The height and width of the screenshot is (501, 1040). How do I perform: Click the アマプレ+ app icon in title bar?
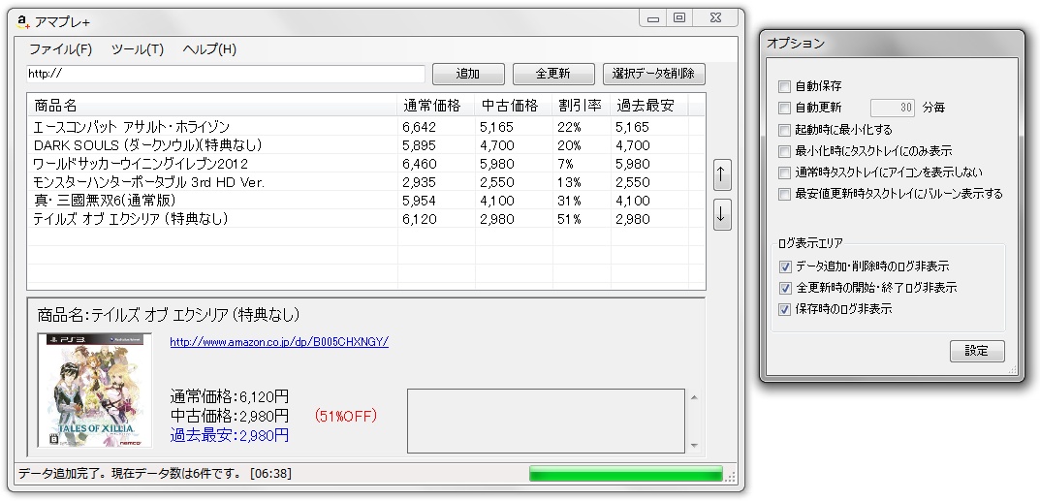(24, 22)
